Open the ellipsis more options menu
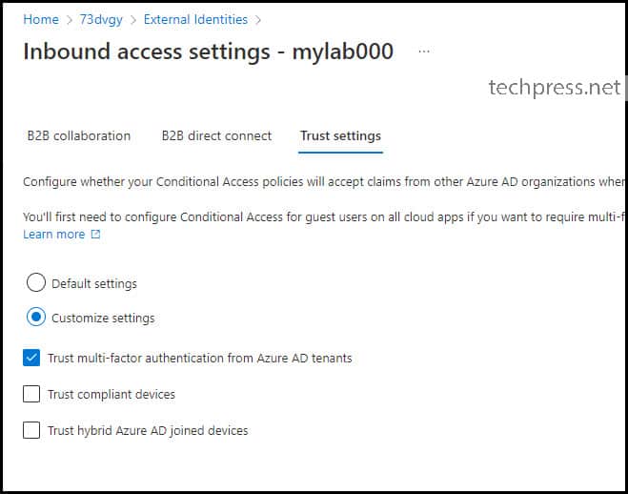Image resolution: width=628 pixels, height=494 pixels. [424, 51]
